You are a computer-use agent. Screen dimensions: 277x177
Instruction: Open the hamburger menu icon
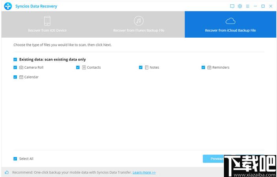pyautogui.click(x=247, y=6)
